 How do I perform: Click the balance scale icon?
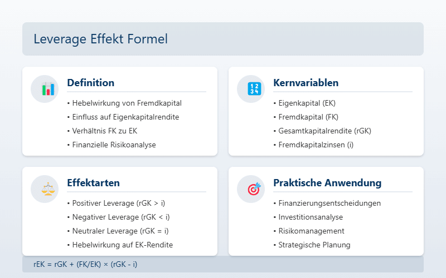[x=47, y=189]
